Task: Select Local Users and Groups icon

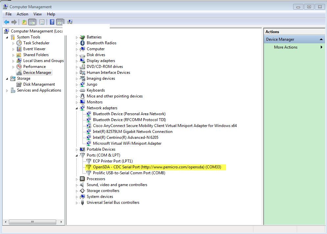Action: (19, 61)
